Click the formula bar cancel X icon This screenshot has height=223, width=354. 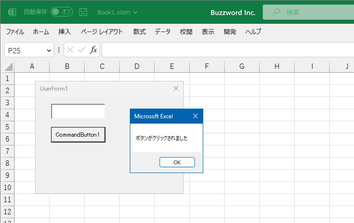pos(70,50)
